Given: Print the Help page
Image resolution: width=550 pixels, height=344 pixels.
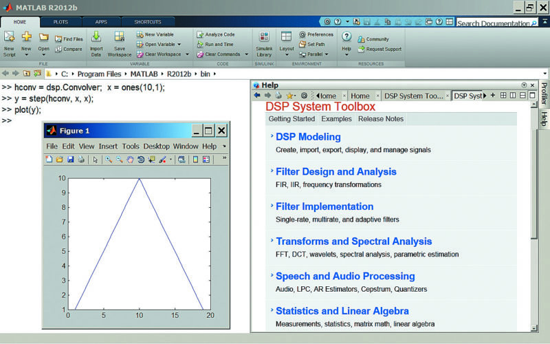Looking at the screenshot, I should pyautogui.click(x=278, y=96).
